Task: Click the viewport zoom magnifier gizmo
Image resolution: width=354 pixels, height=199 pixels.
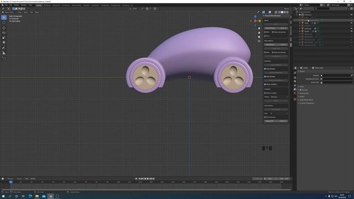Action: (259, 28)
